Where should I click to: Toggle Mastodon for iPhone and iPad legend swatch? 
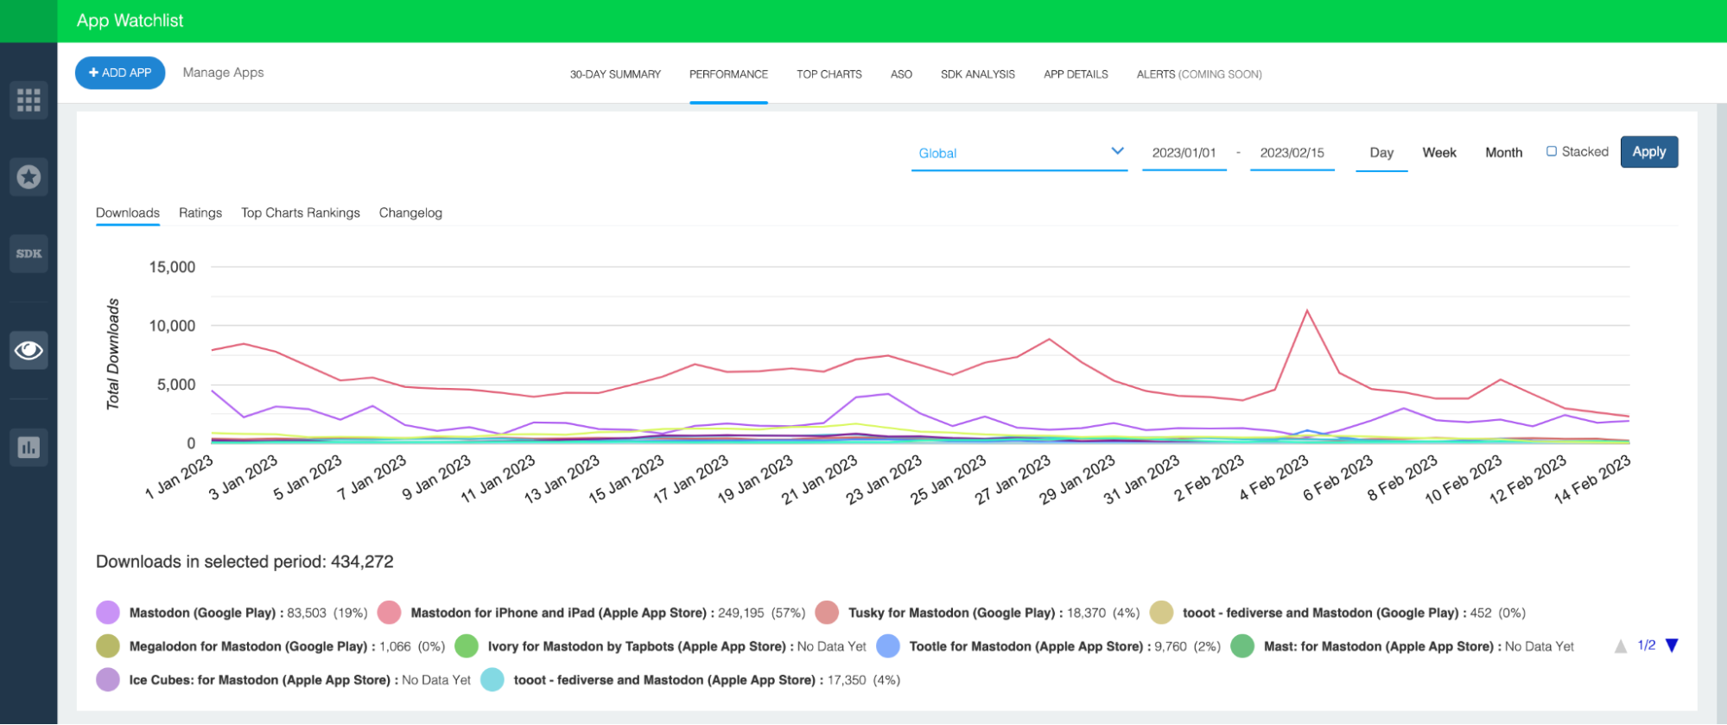[390, 613]
